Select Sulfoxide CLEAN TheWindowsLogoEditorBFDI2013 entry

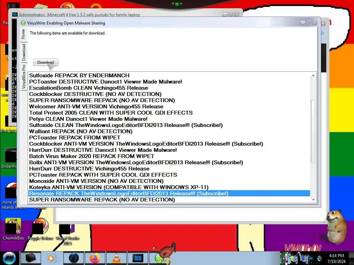point(169,125)
